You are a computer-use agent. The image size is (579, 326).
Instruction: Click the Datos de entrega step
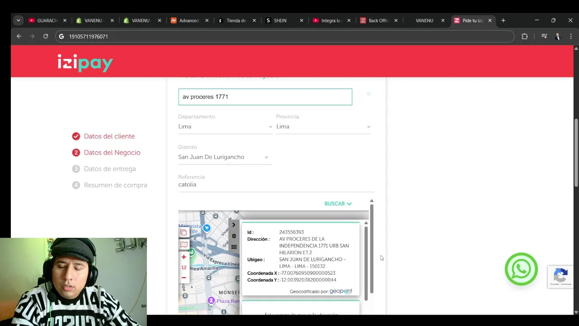pyautogui.click(x=104, y=169)
